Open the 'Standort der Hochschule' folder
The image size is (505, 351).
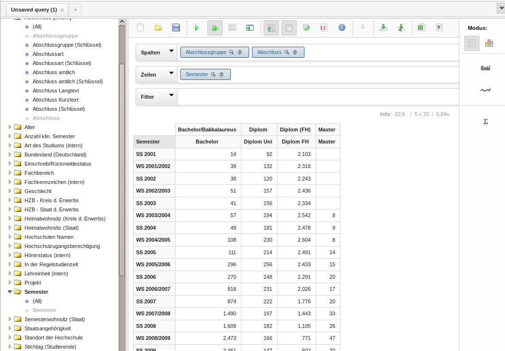(x=53, y=338)
